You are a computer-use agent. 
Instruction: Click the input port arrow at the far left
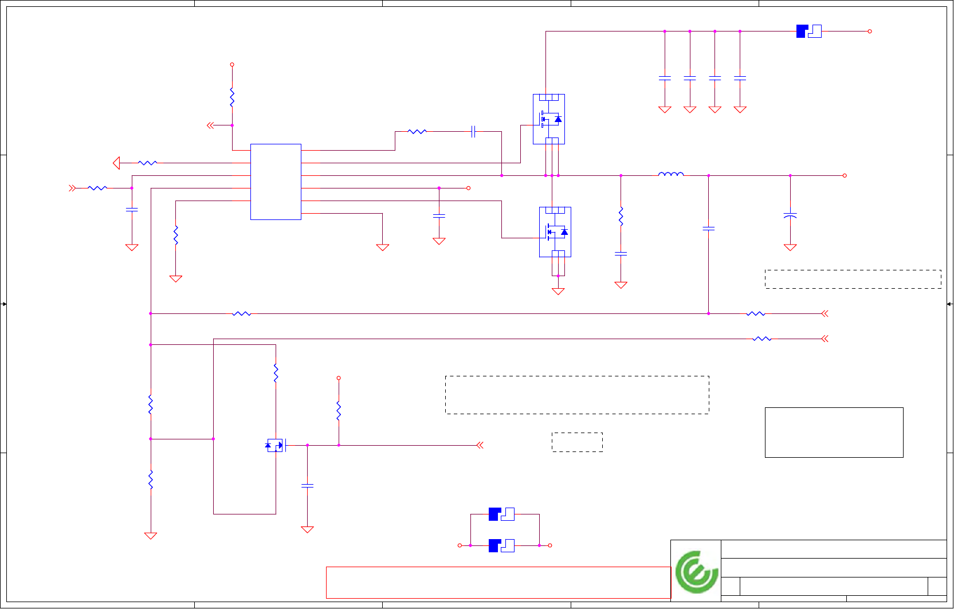pyautogui.click(x=72, y=188)
